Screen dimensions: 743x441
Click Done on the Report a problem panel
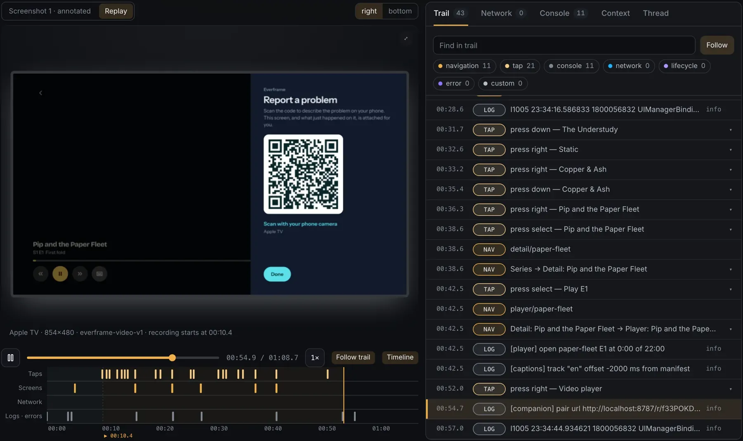click(x=277, y=274)
